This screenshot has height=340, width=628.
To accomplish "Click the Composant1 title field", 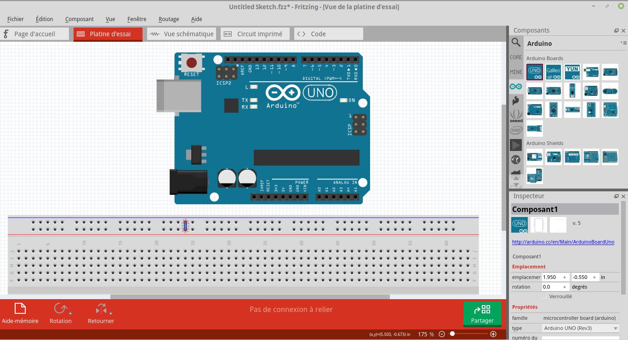I will click(565, 209).
